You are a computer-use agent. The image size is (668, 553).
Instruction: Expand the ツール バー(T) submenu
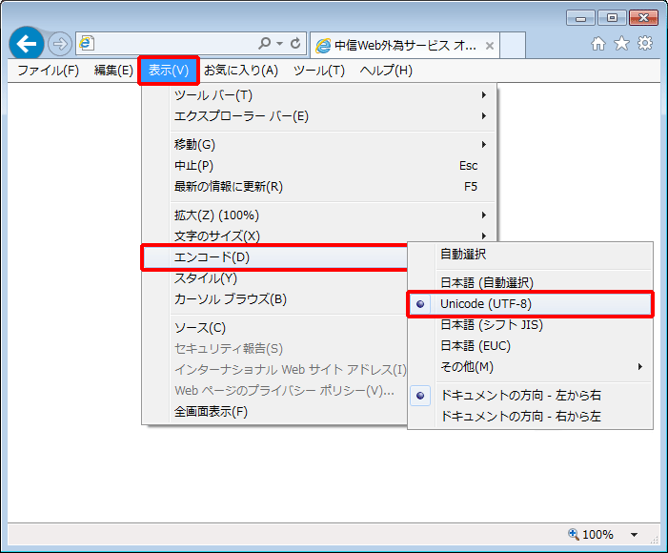coord(319,95)
